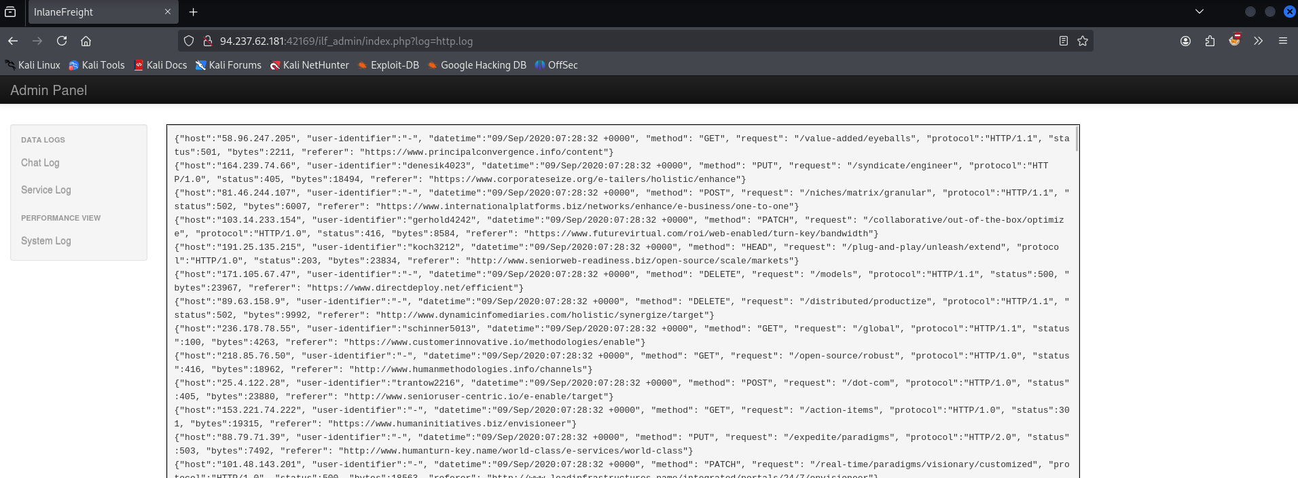
Task: Open the browser home page
Action: [86, 41]
